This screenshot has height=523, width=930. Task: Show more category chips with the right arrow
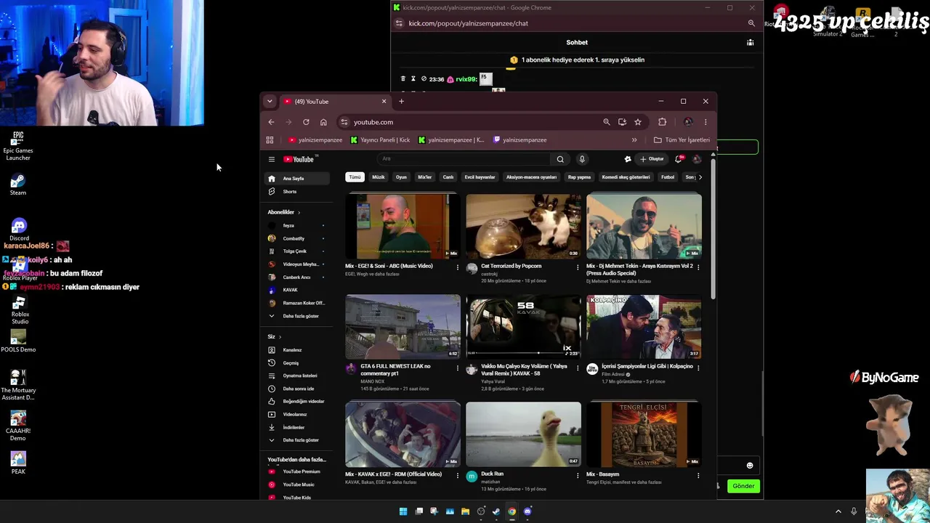click(x=700, y=177)
